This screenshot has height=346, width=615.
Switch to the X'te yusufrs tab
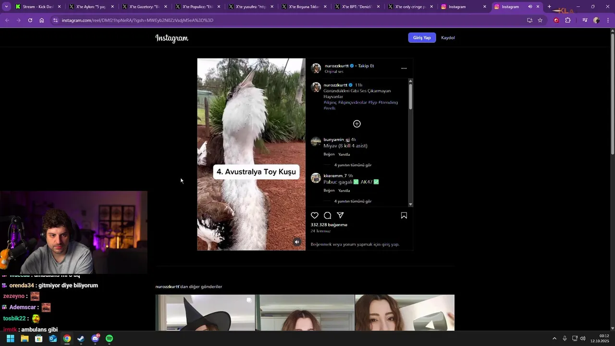tap(250, 7)
